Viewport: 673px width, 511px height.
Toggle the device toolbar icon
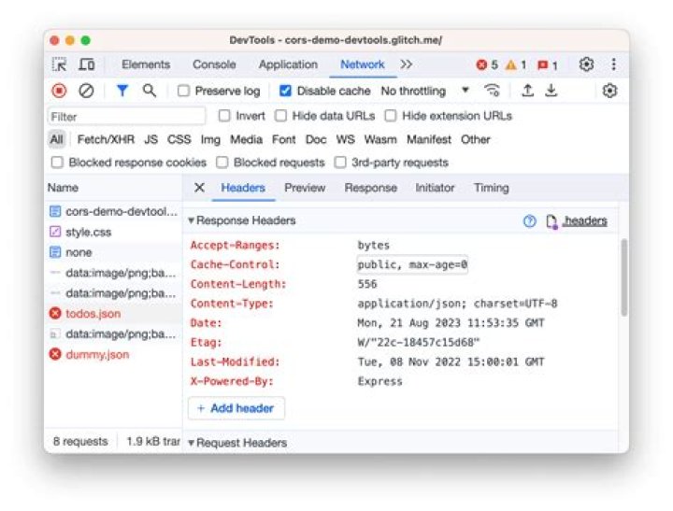[x=87, y=64]
